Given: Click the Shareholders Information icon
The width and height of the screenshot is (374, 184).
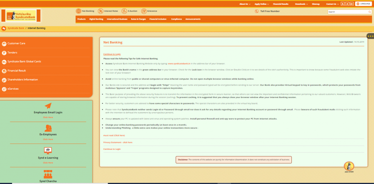Looking at the screenshot, I should coord(4,80).
